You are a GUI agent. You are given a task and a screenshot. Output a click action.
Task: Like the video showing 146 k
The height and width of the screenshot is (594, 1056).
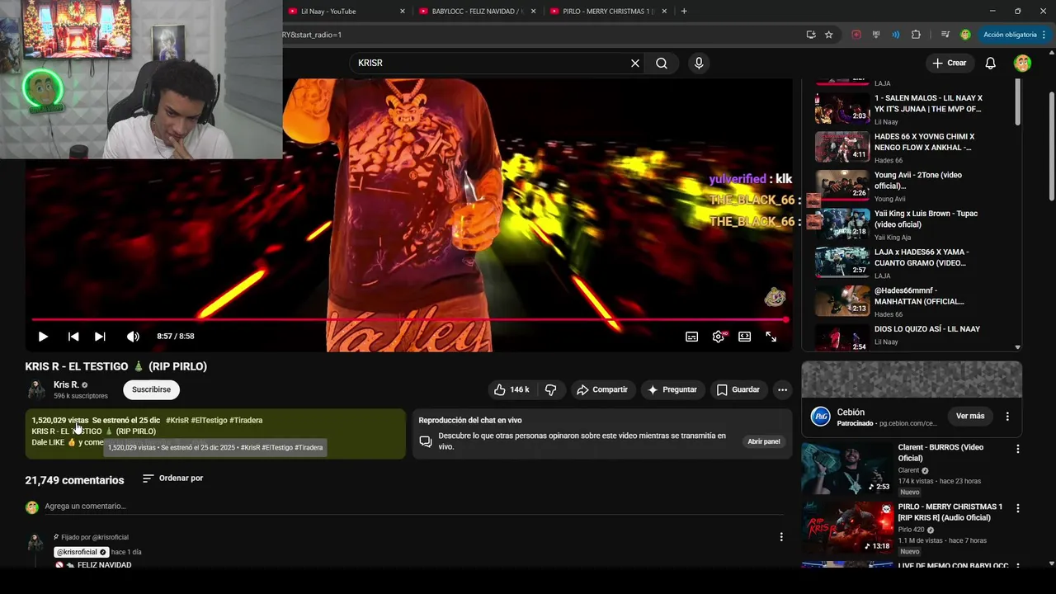[x=511, y=389]
